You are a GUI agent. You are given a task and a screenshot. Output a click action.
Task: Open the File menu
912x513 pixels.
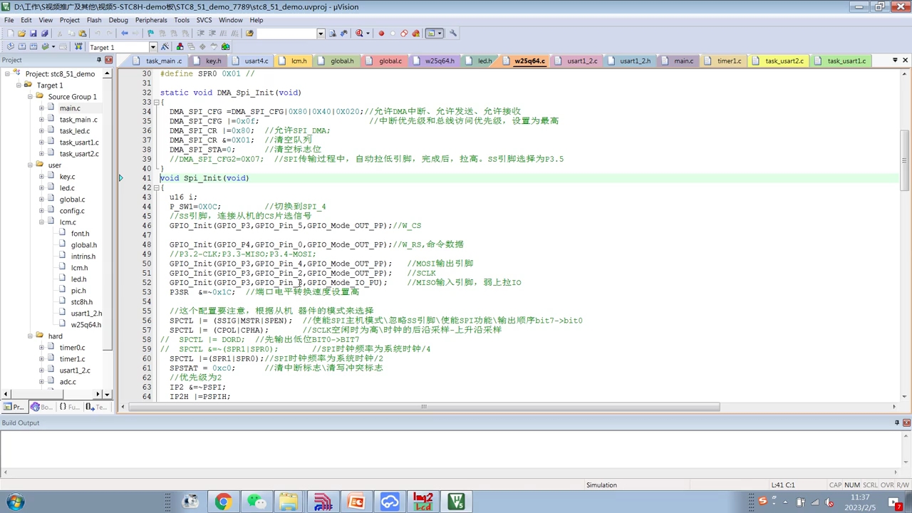tap(9, 20)
